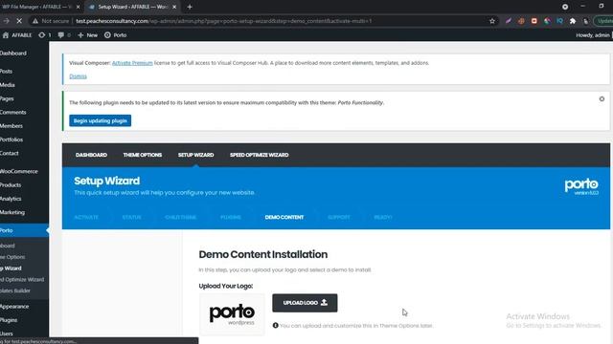The width and height of the screenshot is (613, 344).
Task: Select the SETUP WIZARD tab
Action: click(x=195, y=155)
